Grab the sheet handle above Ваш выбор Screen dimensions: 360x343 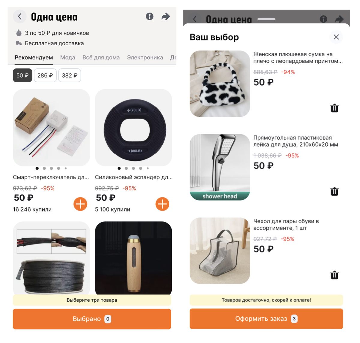266,19
